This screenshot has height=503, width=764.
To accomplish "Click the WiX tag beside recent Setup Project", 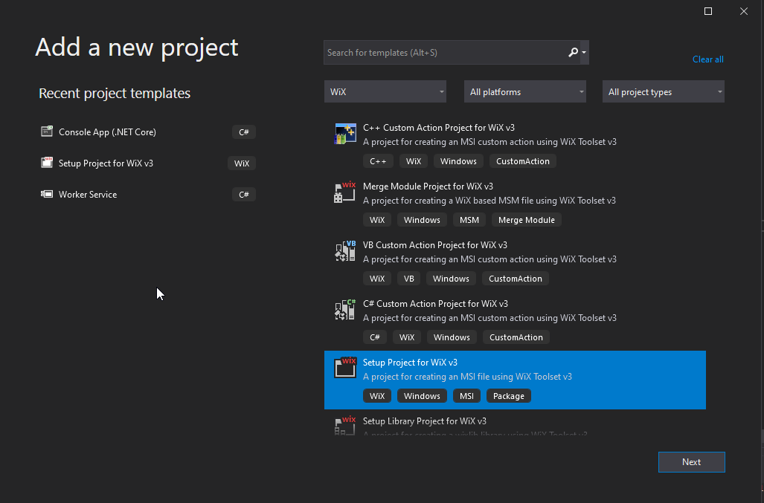I will pyautogui.click(x=242, y=163).
